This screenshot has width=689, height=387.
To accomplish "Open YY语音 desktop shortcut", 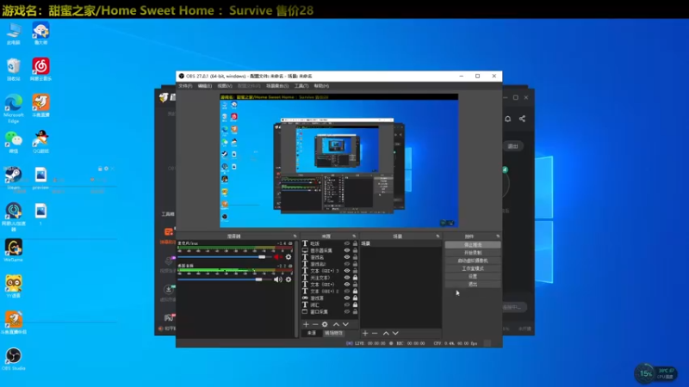I will 13,286.
